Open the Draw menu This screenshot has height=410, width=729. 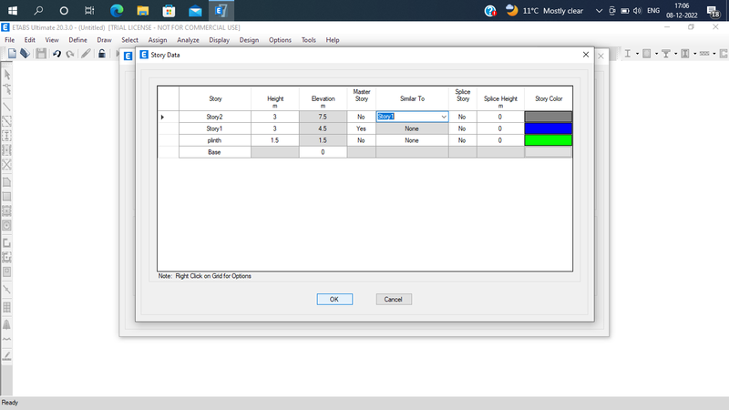[104, 40]
